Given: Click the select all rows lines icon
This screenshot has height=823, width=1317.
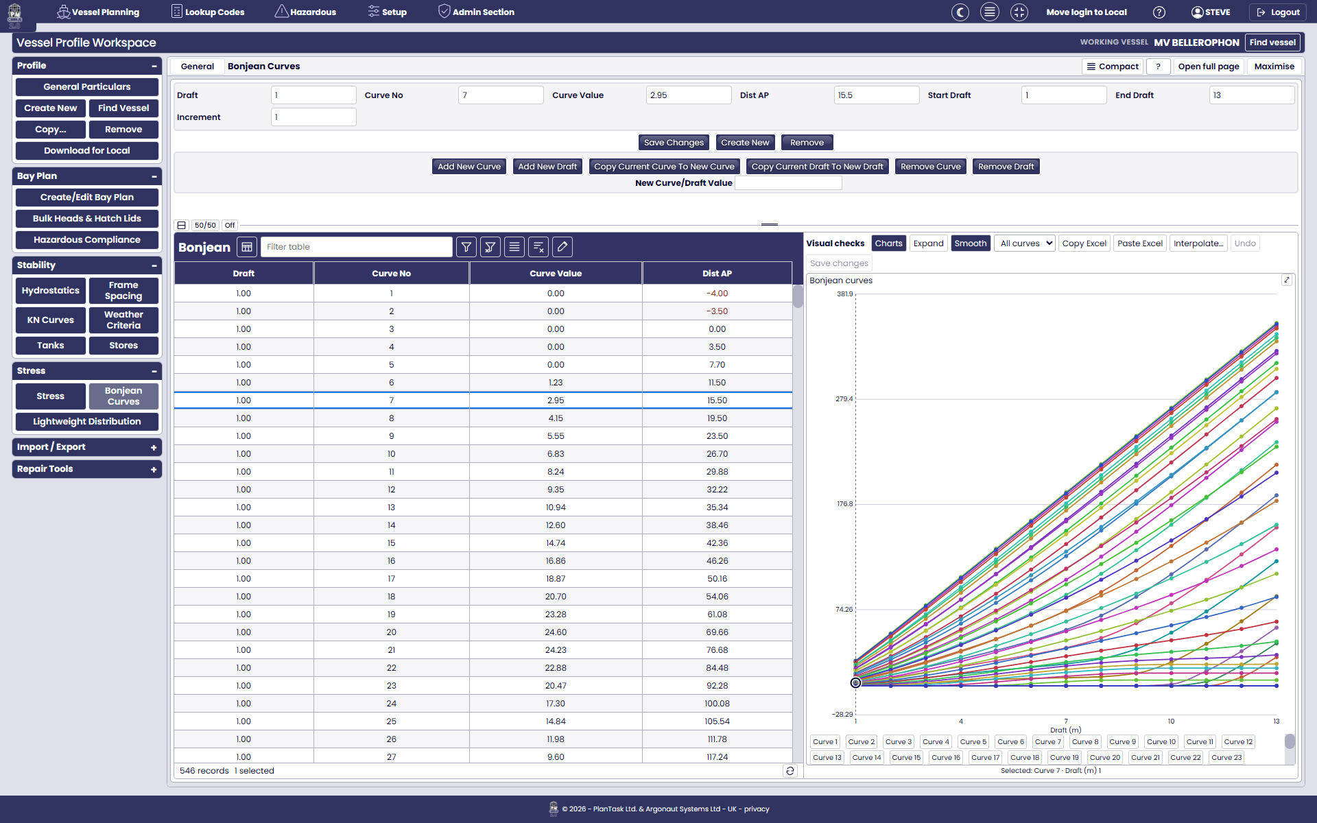Looking at the screenshot, I should pyautogui.click(x=514, y=247).
